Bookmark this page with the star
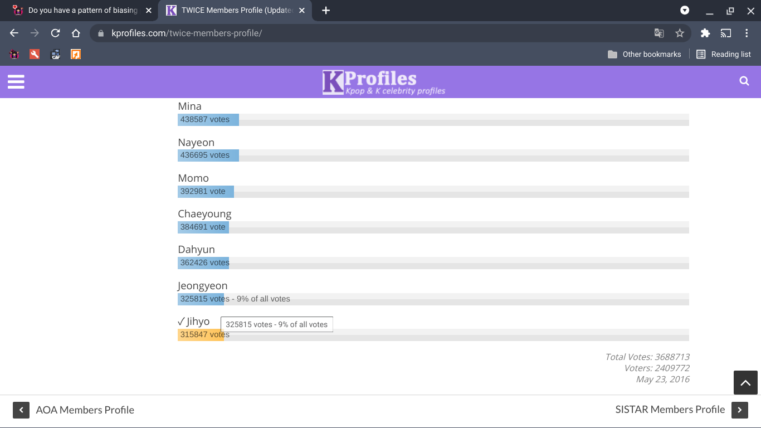The height and width of the screenshot is (428, 761). pos(680,33)
